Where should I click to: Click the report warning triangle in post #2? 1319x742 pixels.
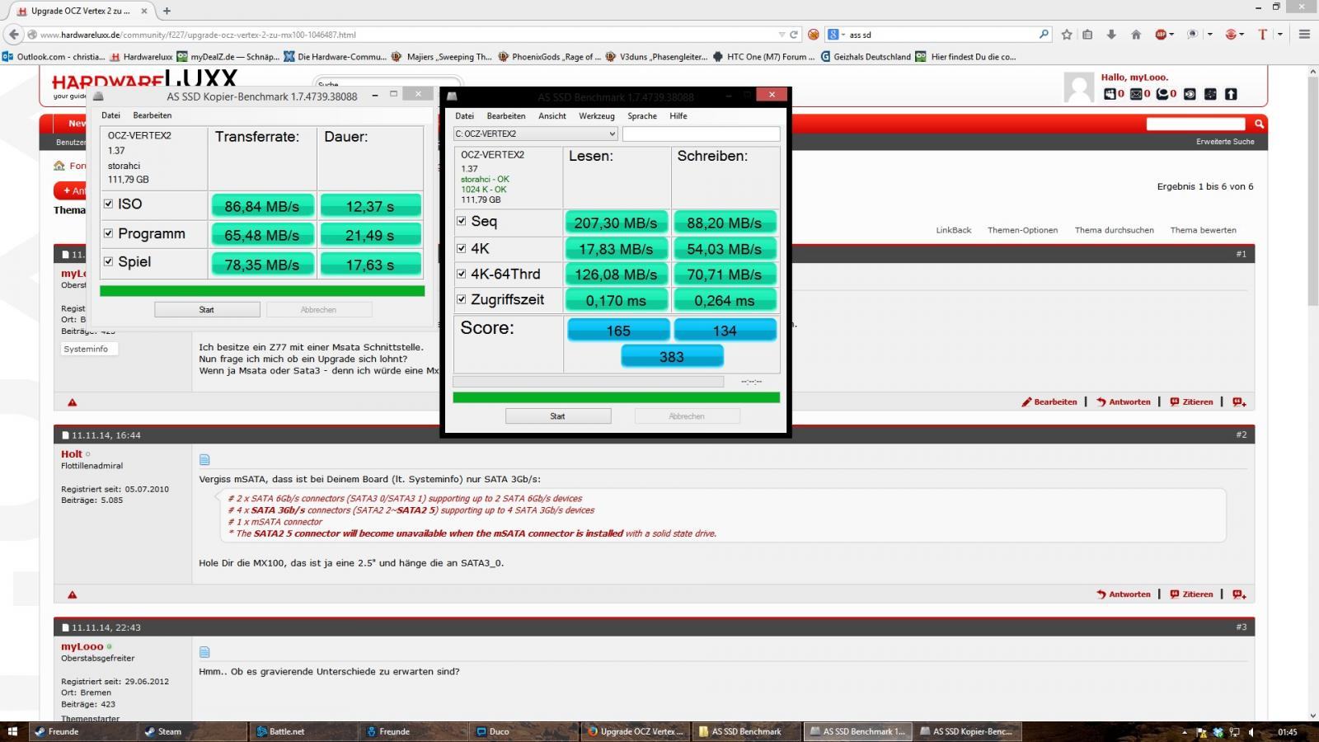73,594
